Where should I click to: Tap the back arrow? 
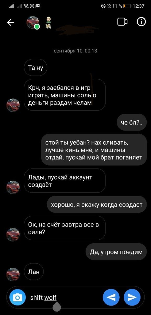coord(10,23)
